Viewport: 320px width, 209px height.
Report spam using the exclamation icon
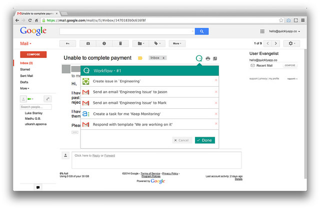pos(104,43)
